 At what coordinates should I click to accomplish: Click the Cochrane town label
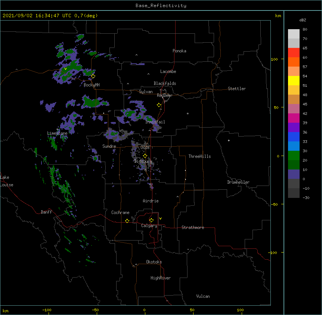point(120,212)
